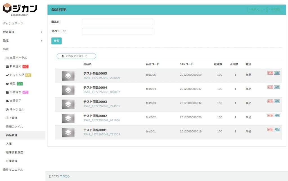The width and height of the screenshot is (288, 181).
Task: Edit テスト商品0003 using 編集 button
Action: tap(277, 101)
